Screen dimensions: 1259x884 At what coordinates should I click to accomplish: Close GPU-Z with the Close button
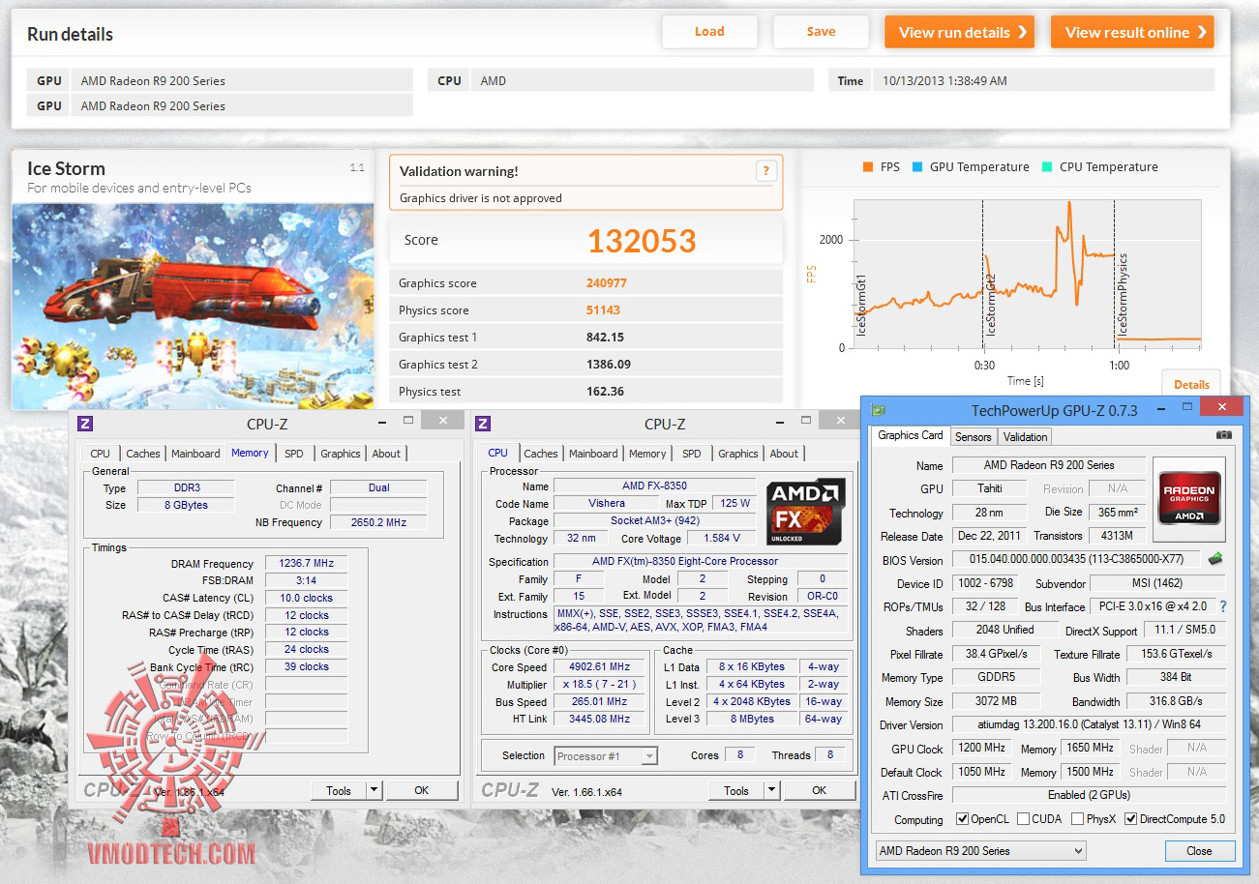click(x=1199, y=851)
